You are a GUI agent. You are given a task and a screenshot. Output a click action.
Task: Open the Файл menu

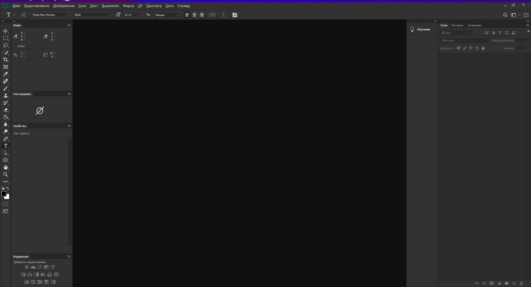[x=17, y=6]
